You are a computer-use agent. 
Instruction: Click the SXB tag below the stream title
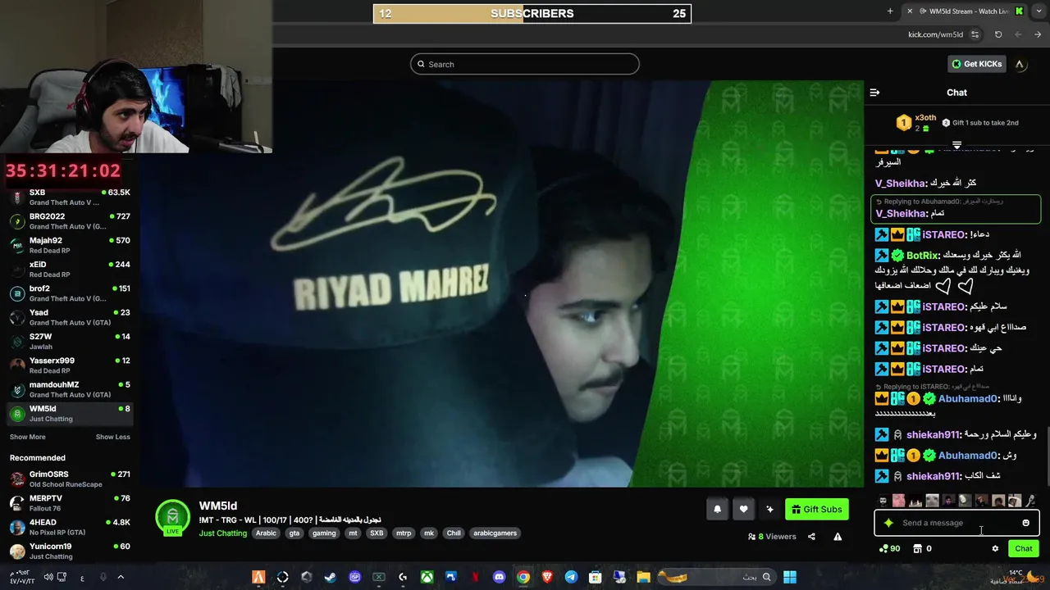(x=377, y=533)
